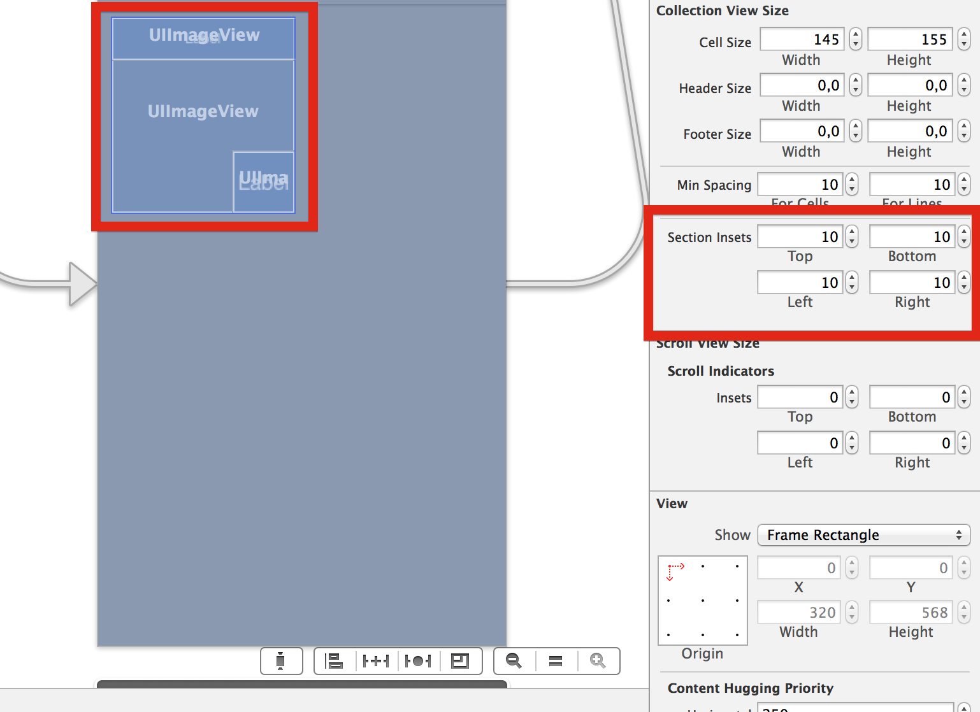980x712 pixels.
Task: Use stepper beside Min Spacing For Lines
Action: coord(964,185)
